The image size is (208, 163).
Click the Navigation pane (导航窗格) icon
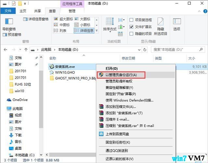click(9, 21)
